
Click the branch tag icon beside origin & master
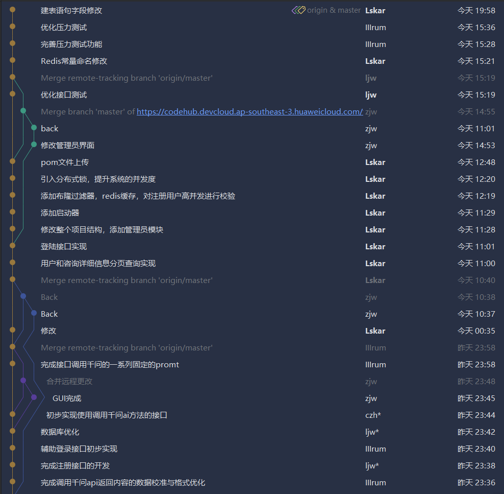click(x=298, y=10)
